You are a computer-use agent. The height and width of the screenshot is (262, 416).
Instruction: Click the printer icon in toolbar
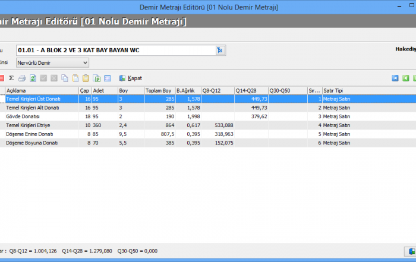22,78
